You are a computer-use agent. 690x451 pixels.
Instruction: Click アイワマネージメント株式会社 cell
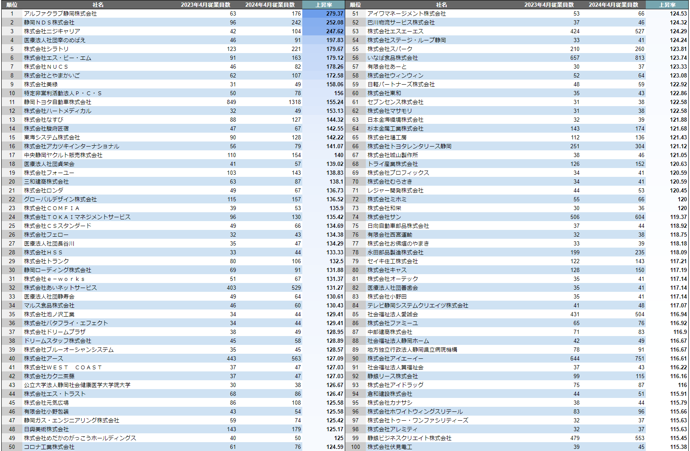click(407, 13)
